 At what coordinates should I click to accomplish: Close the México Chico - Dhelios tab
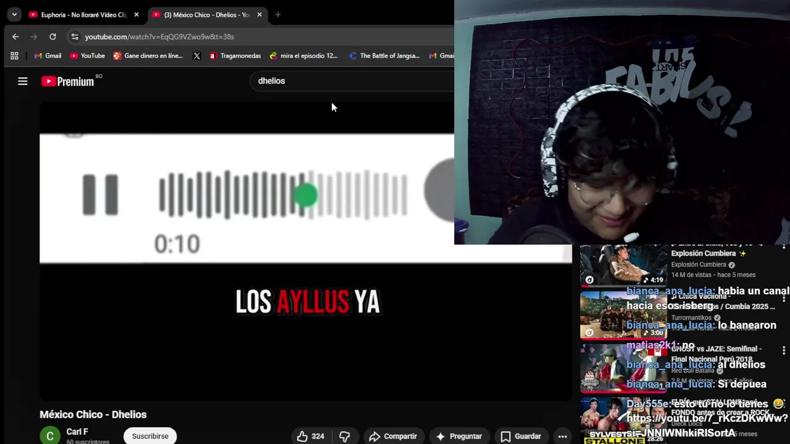[x=259, y=15]
